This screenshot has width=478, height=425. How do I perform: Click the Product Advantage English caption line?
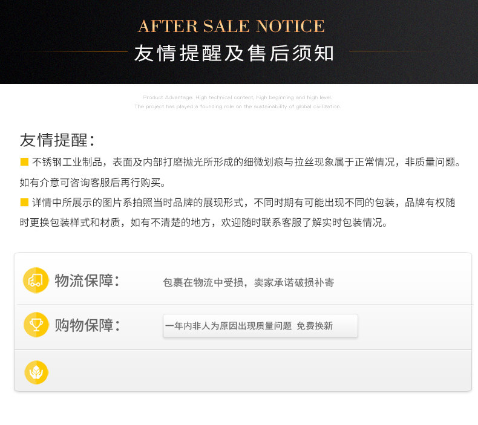point(237,97)
